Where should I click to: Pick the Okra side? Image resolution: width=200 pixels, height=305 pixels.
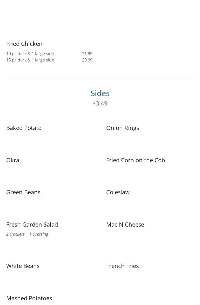(x=13, y=160)
